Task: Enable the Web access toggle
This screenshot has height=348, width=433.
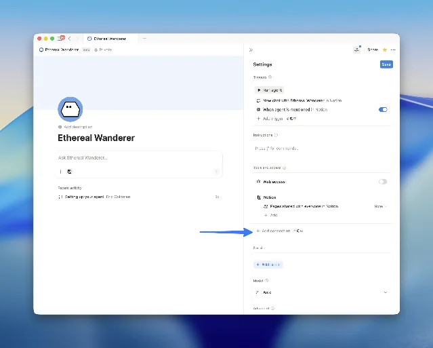Action: click(x=383, y=182)
